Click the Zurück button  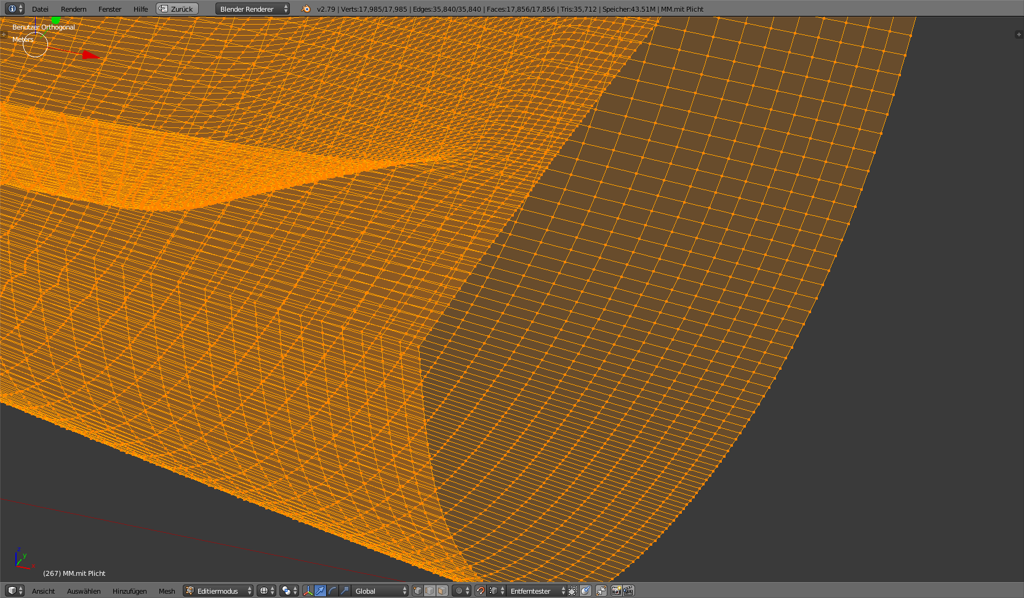click(177, 9)
